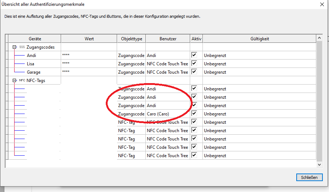Toggle Aktiv checkbox in the Garage row
329x192 pixels.
pos(194,72)
